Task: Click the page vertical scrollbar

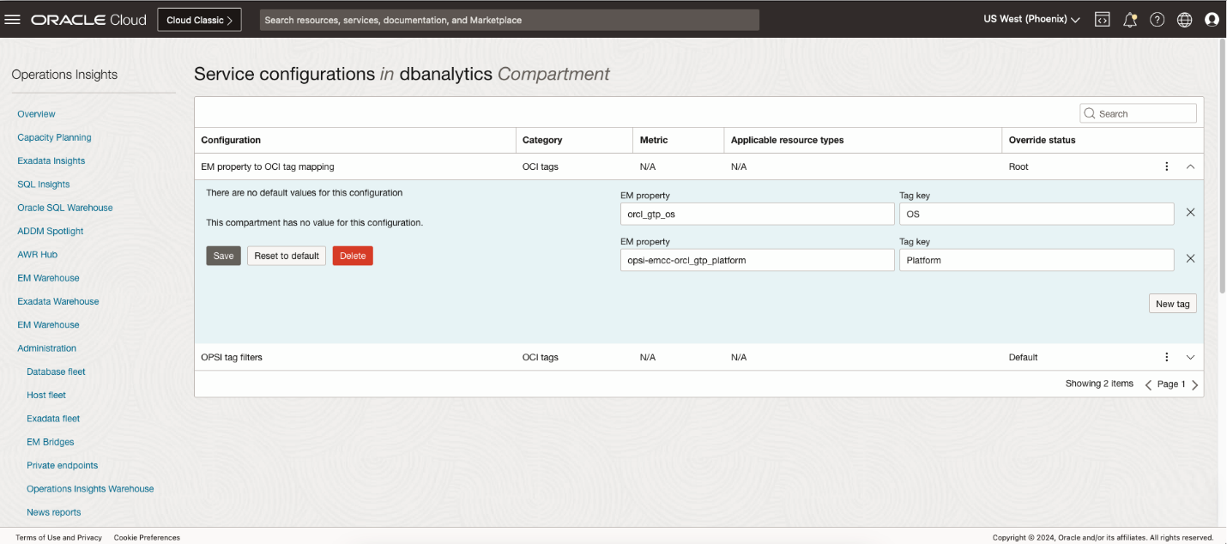Action: (x=1222, y=166)
